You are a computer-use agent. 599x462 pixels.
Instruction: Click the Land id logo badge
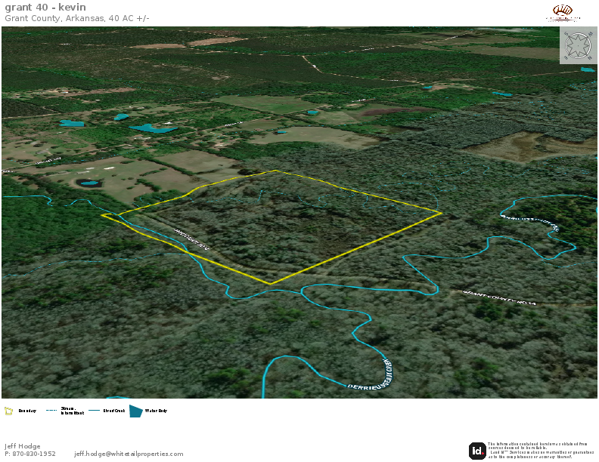coord(477,451)
